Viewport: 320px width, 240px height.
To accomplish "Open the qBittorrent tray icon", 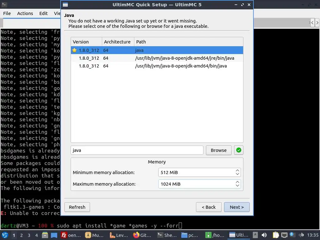I will coord(301,235).
